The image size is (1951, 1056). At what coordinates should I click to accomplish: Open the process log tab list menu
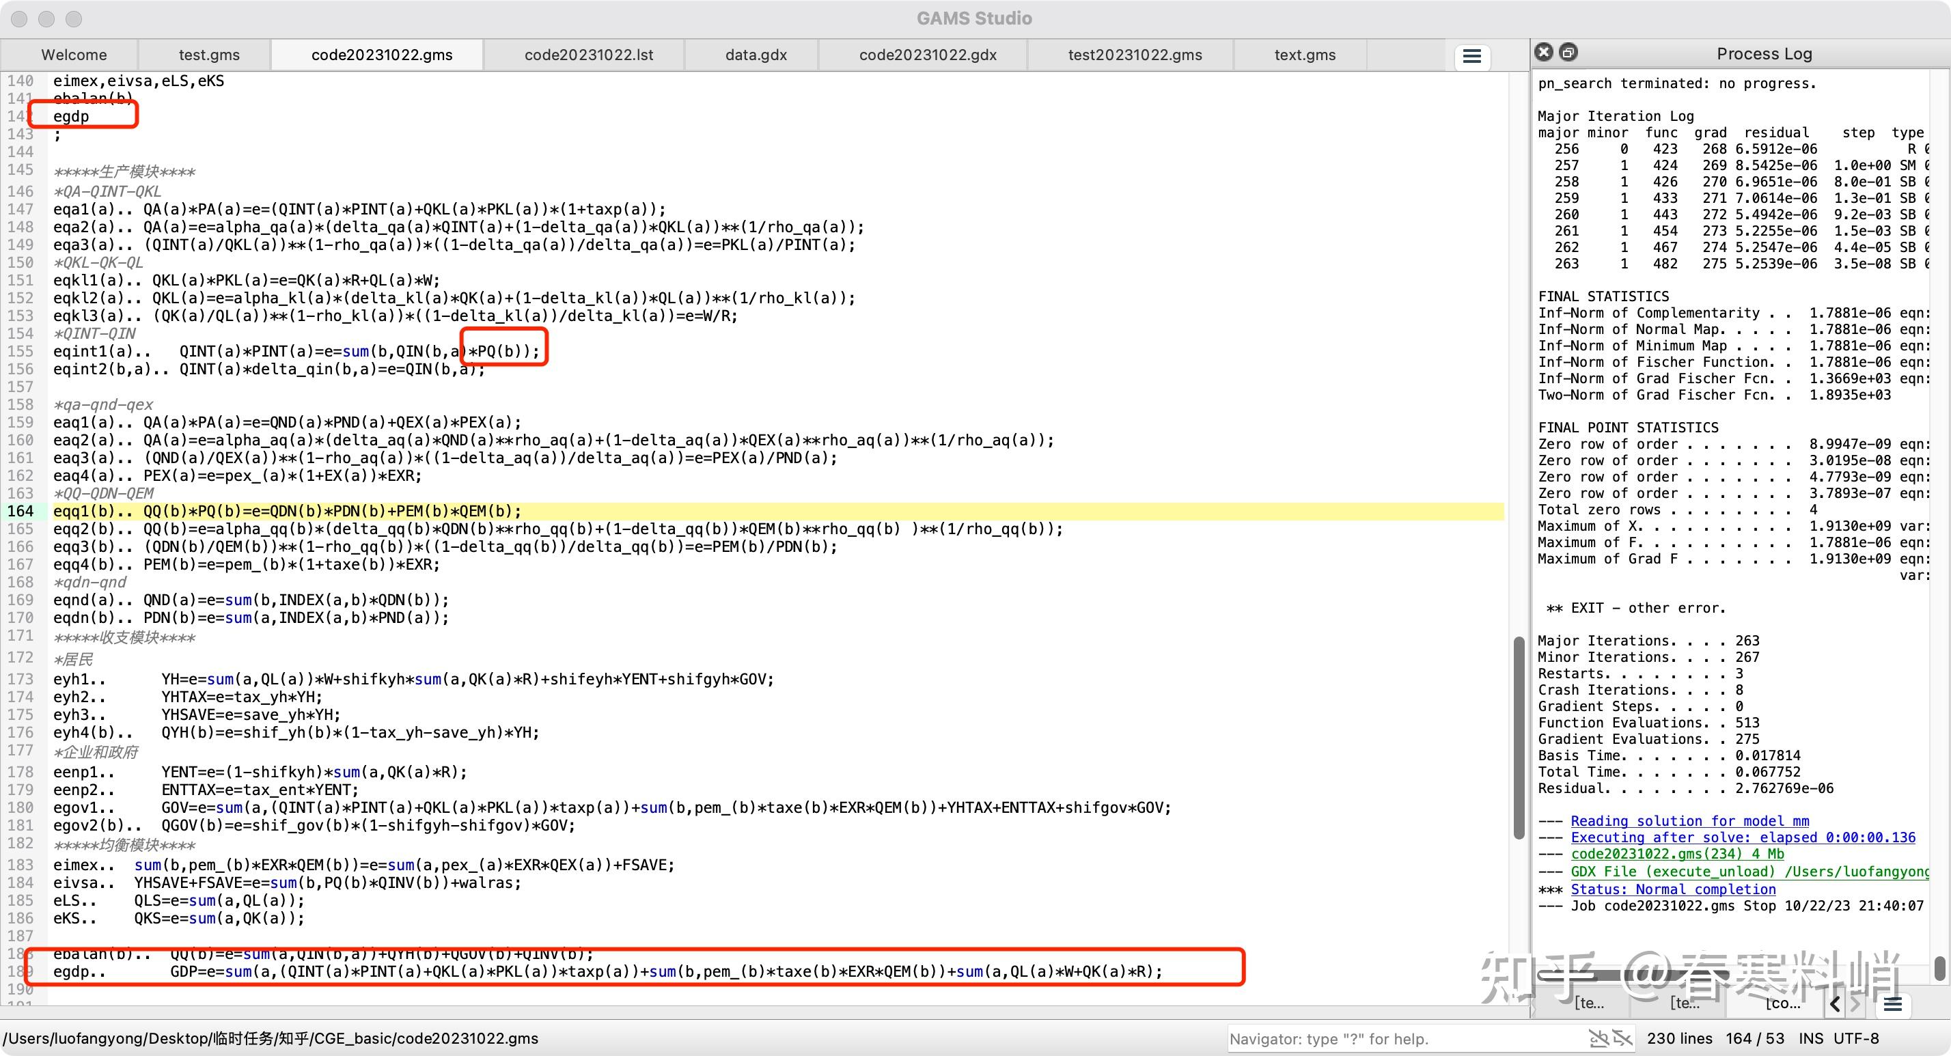(x=1893, y=1005)
